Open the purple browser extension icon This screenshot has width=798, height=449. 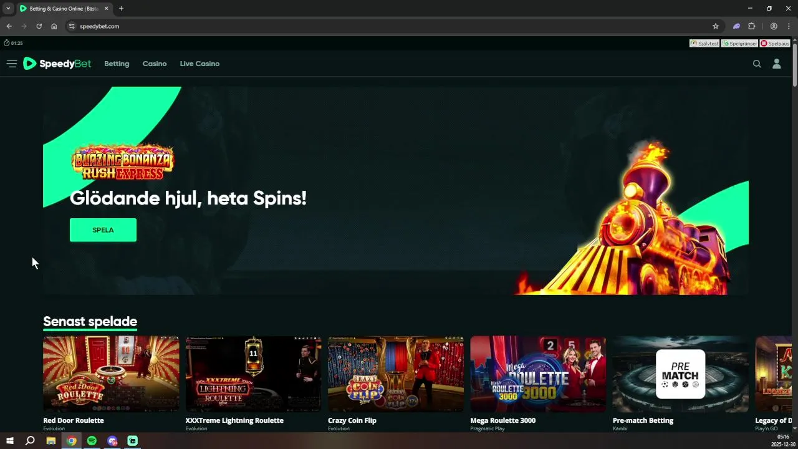coord(736,26)
